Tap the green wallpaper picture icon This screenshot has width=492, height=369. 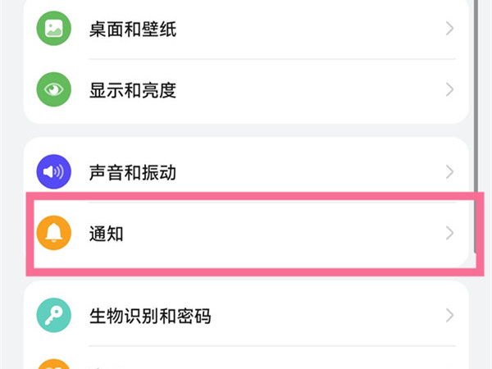coord(54,30)
